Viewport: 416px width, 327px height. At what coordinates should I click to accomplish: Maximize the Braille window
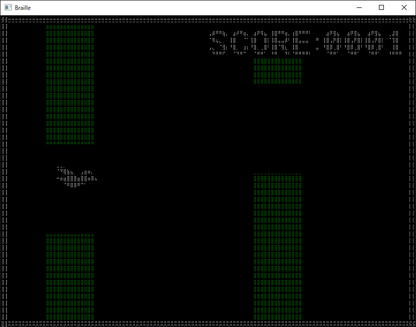[x=381, y=7]
